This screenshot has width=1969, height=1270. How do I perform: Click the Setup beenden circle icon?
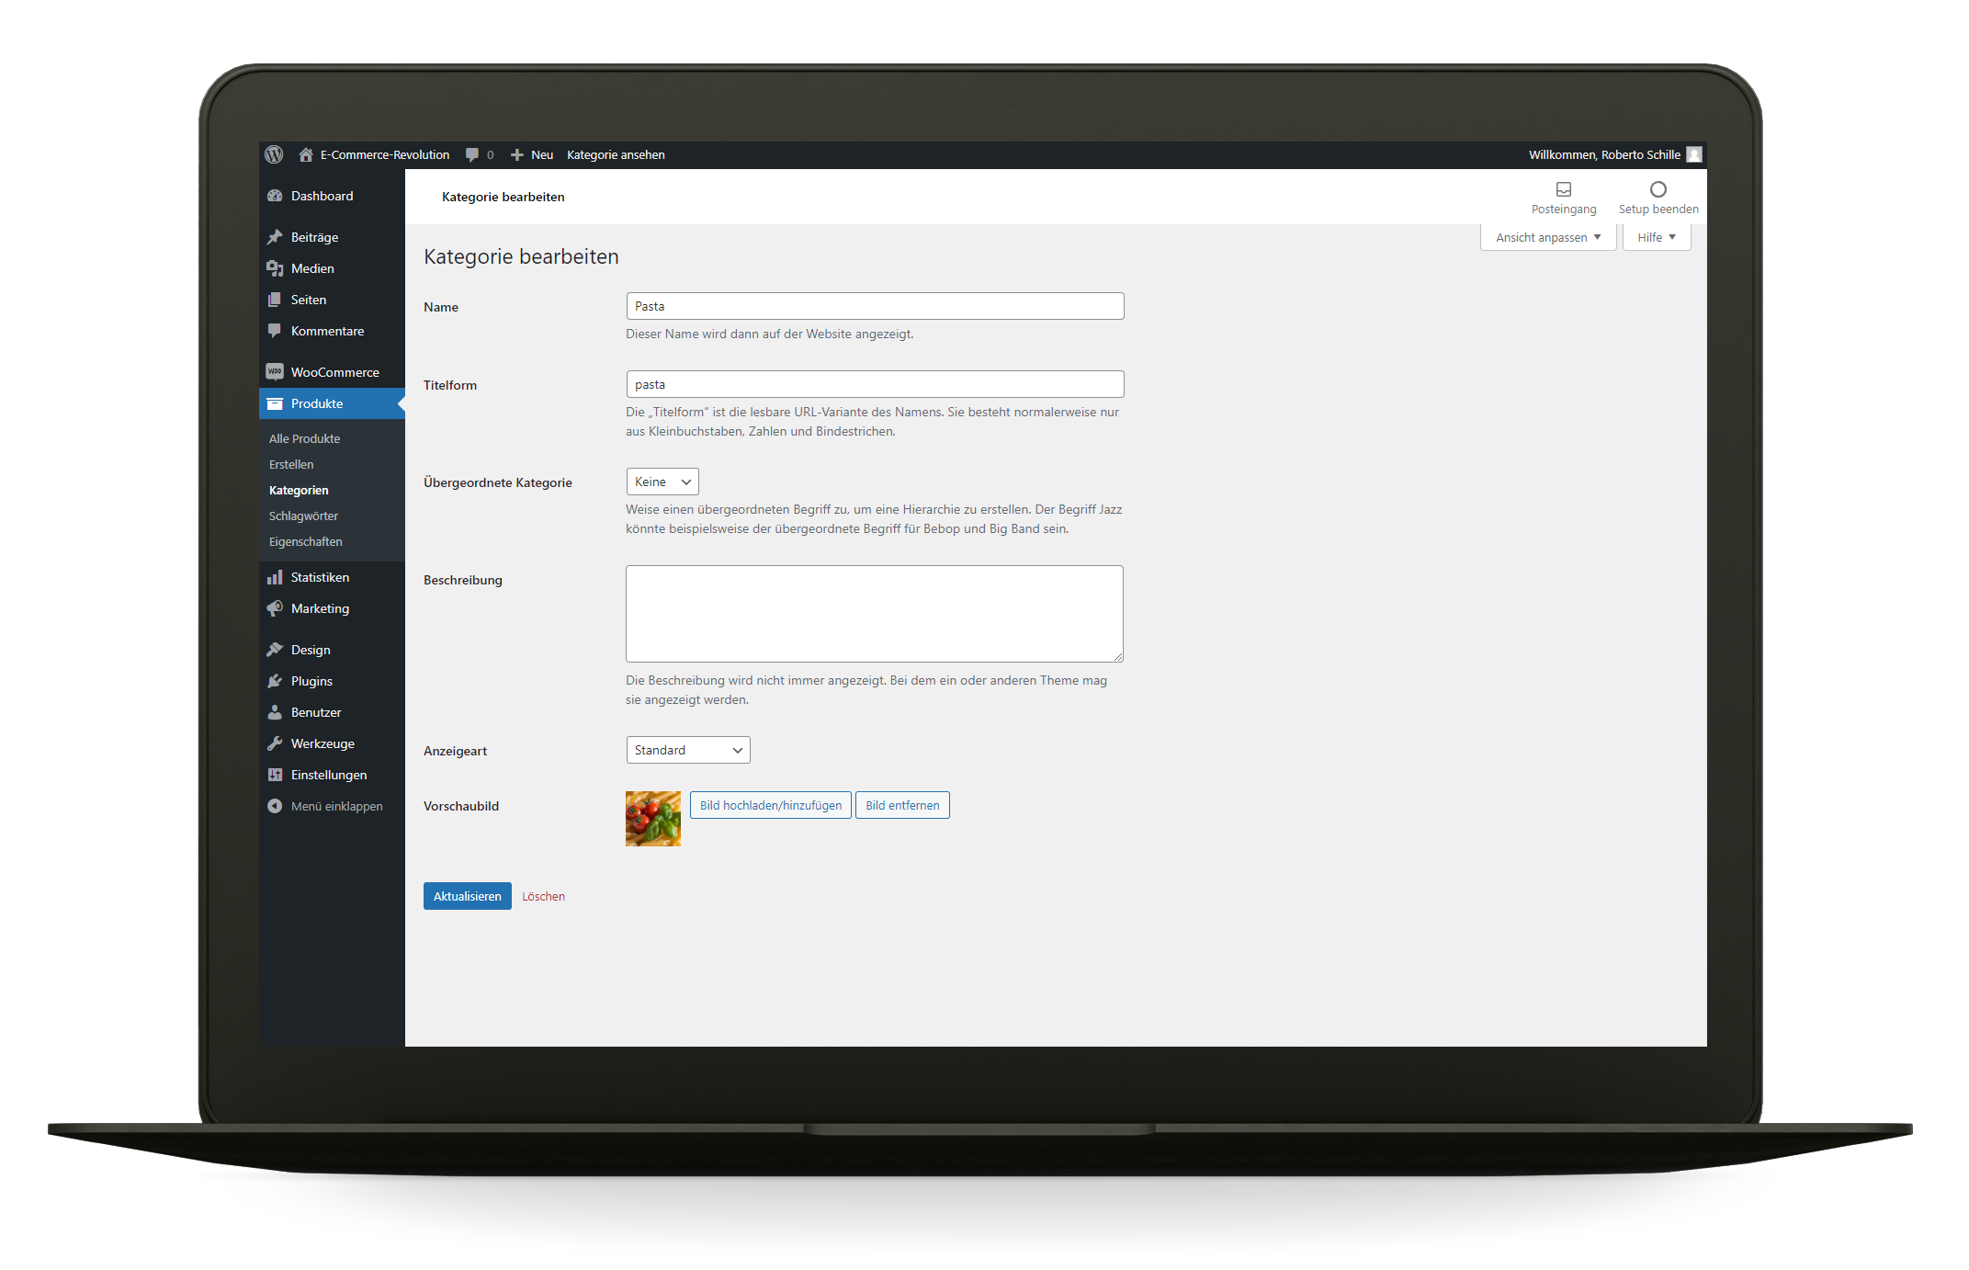[1658, 189]
